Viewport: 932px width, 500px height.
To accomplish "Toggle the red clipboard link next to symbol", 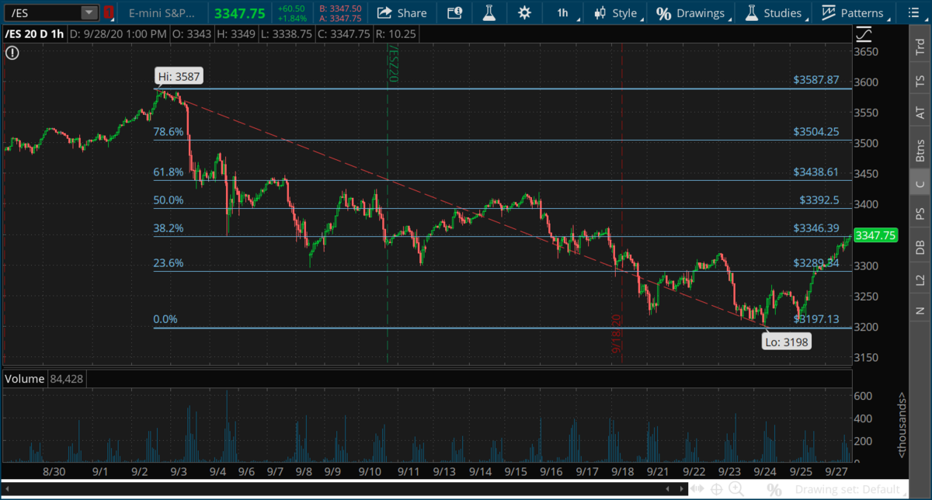I will tap(108, 13).
